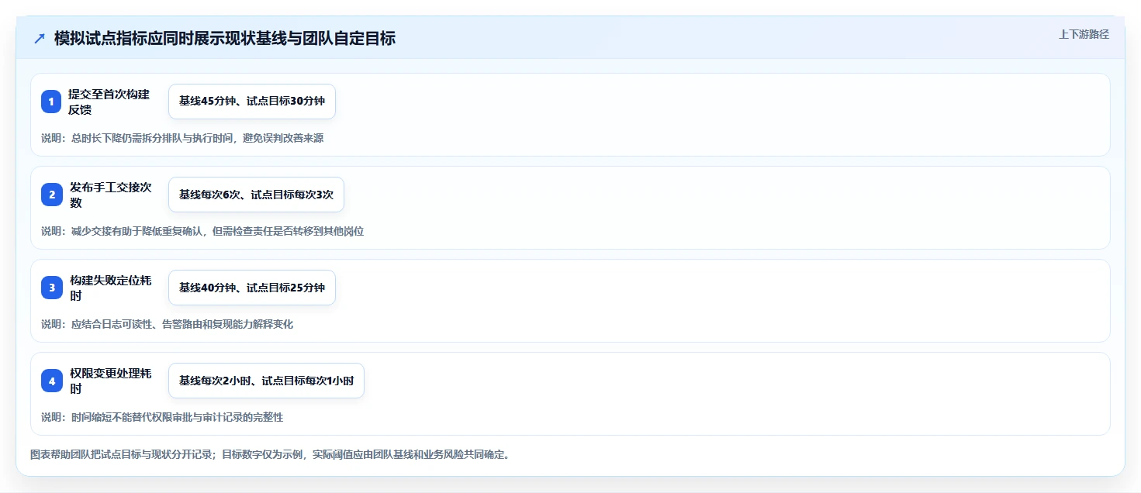Click the 权限变更处理耗时 metric label
1141x493 pixels.
[111, 381]
